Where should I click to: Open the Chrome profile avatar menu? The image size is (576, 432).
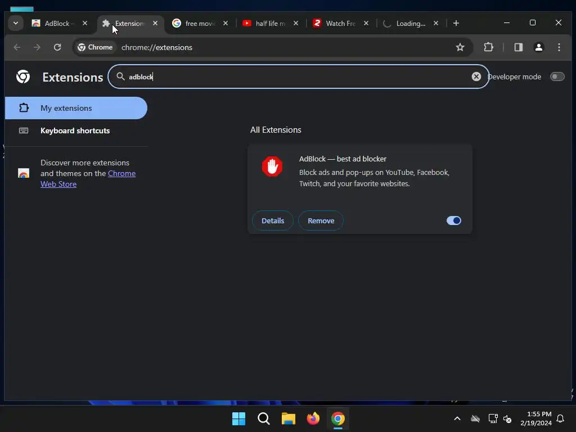click(538, 47)
